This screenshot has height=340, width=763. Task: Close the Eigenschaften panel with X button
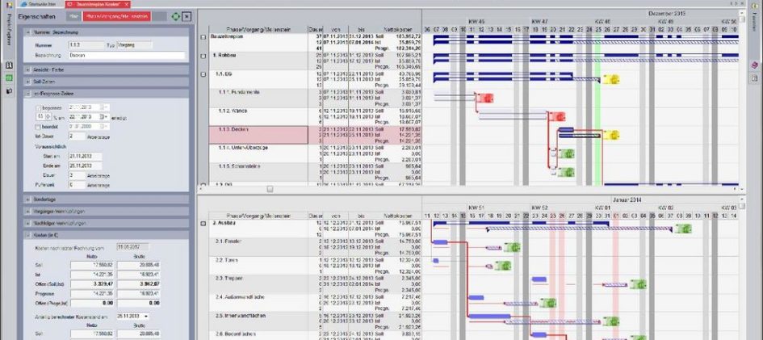(187, 16)
